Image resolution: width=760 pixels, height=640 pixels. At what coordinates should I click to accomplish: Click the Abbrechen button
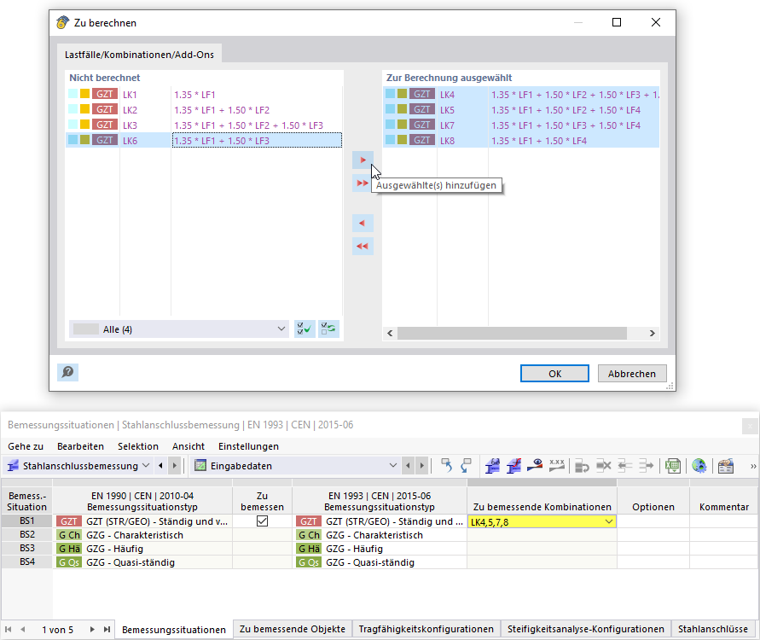[632, 374]
